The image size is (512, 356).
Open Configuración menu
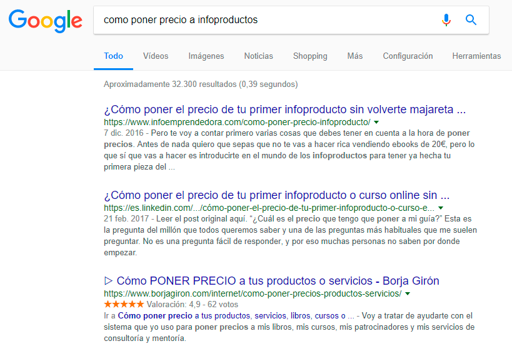[x=408, y=56]
